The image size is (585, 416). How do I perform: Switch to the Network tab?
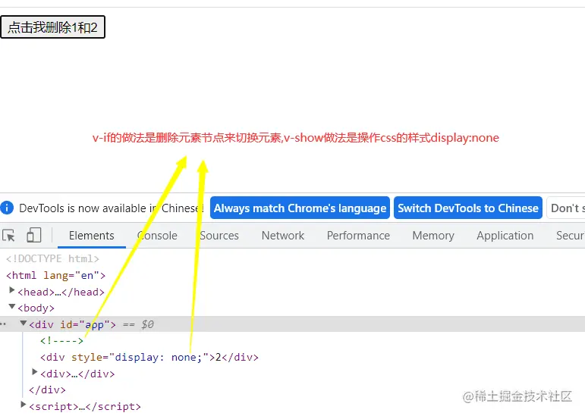[x=283, y=236]
